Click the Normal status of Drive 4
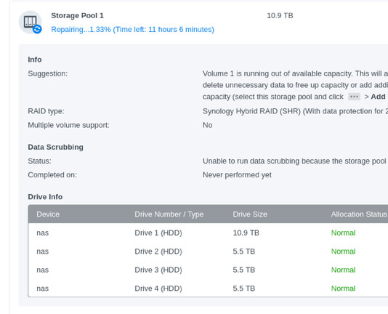 click(343, 289)
